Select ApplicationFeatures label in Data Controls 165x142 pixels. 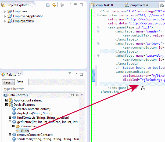tap(28, 100)
